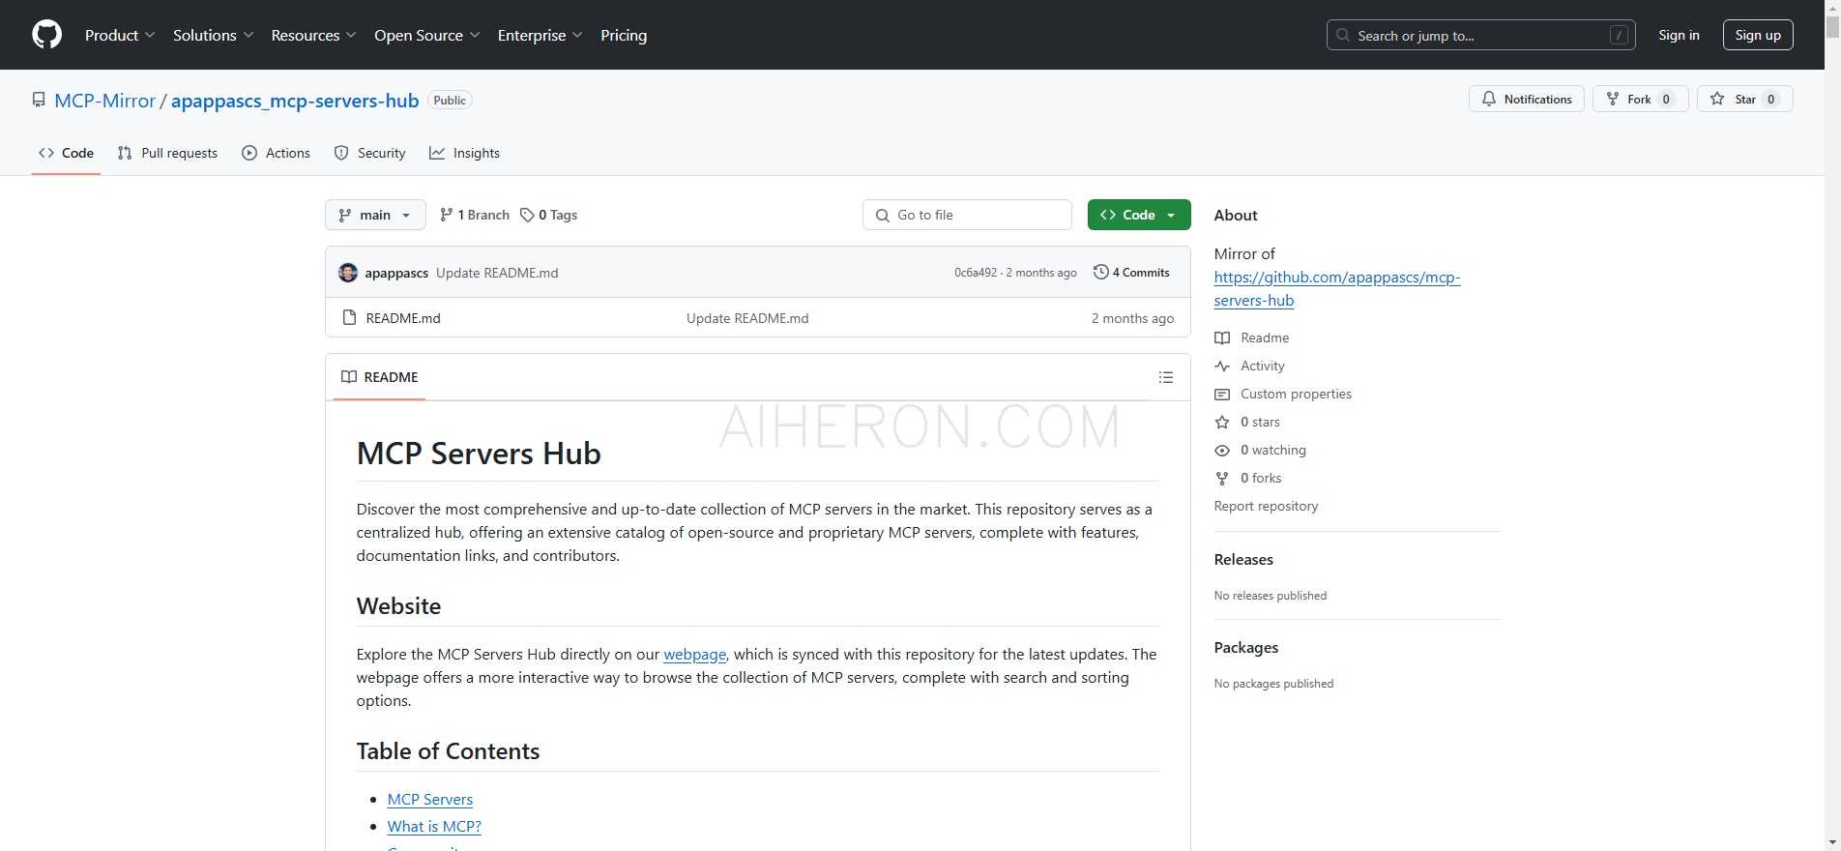
Task: Focus the Search or jump to field
Action: pyautogui.click(x=1480, y=35)
